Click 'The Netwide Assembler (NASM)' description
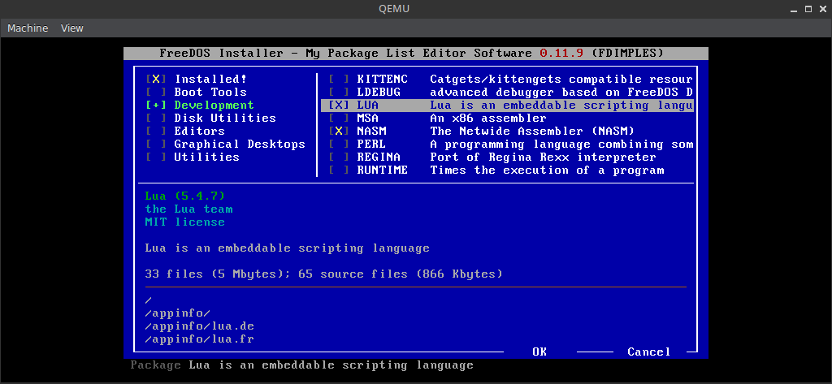 [x=532, y=131]
